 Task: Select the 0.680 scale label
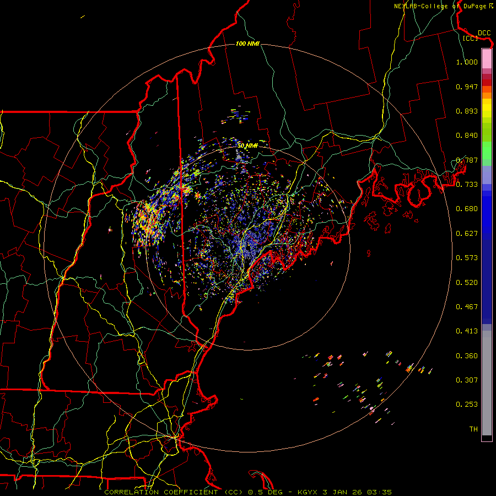pyautogui.click(x=467, y=209)
